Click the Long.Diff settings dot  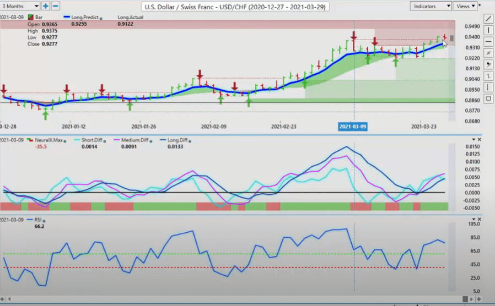[x=190, y=141]
